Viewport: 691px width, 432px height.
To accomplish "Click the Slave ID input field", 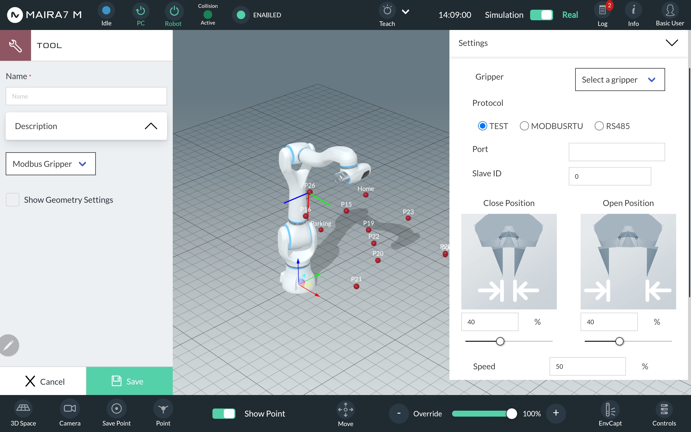I will coord(610,176).
